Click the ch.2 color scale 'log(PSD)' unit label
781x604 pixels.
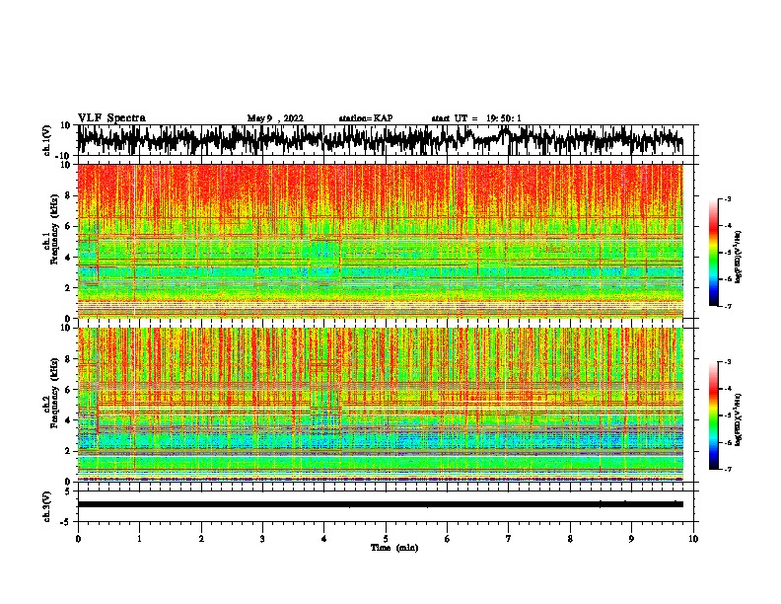[x=739, y=419]
